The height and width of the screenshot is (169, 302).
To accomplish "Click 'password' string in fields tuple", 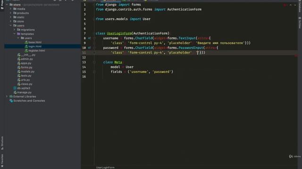I will click(x=161, y=72).
